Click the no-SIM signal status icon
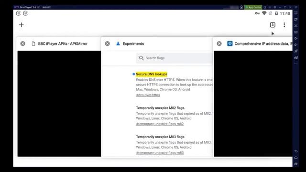Screen dimensions: 306x172 (270, 13)
